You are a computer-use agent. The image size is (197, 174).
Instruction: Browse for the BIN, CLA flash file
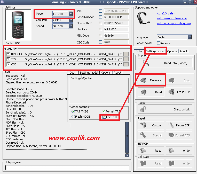[x=126, y=54]
